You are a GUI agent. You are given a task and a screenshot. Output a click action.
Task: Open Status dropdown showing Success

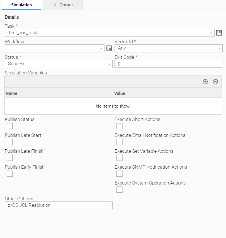click(x=109, y=64)
